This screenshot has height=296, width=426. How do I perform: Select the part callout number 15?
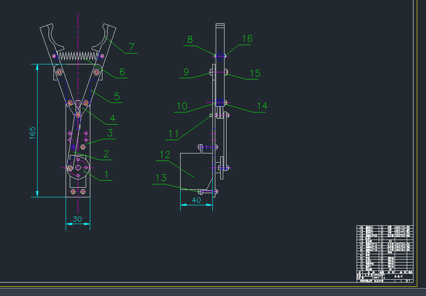point(255,74)
